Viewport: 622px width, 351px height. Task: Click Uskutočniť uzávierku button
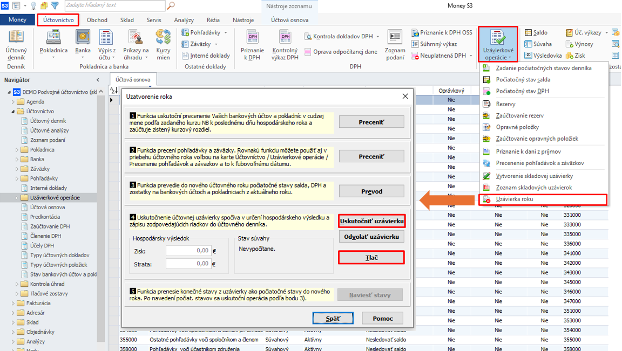coord(371,221)
